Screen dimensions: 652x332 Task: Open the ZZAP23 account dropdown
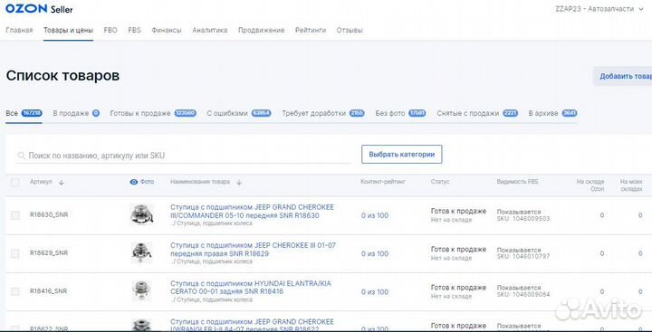(599, 9)
